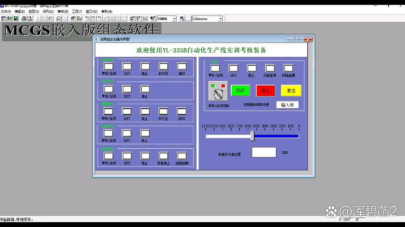Open the 编辑(E) menu

(20, 12)
